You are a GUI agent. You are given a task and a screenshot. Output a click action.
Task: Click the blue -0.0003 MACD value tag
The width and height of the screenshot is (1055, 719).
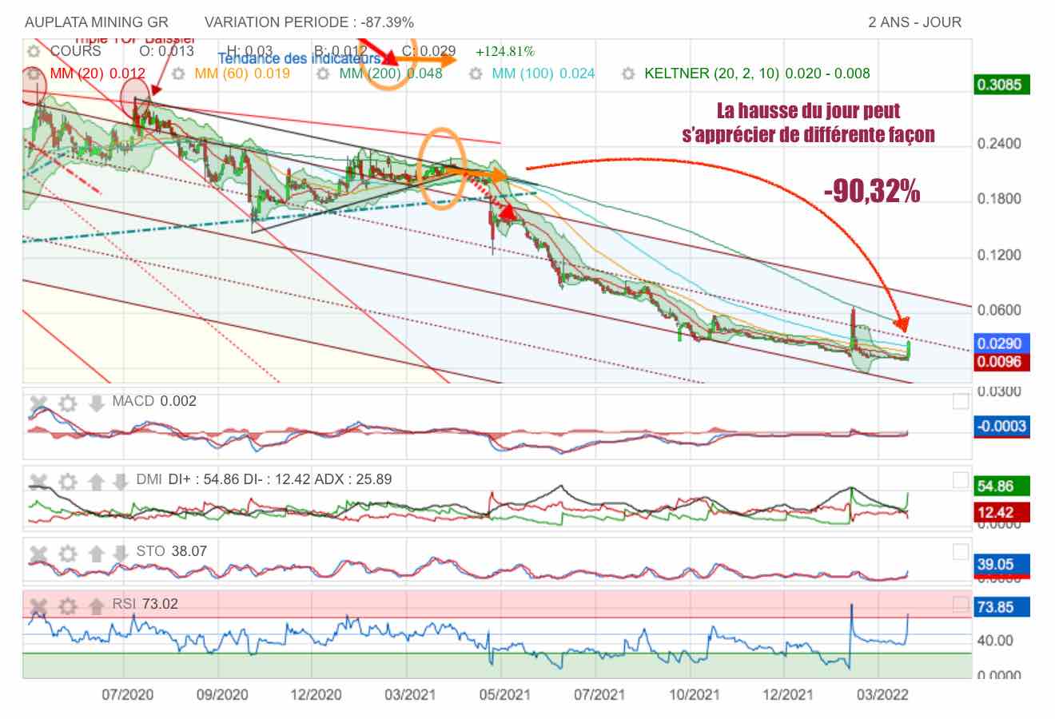pos(1001,427)
